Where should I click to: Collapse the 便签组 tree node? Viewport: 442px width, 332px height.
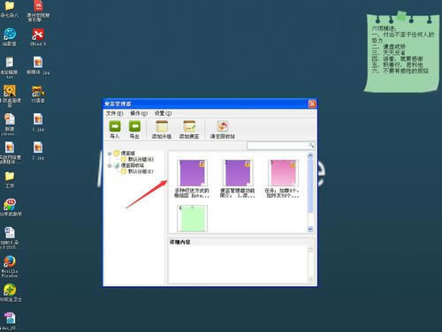(110, 154)
